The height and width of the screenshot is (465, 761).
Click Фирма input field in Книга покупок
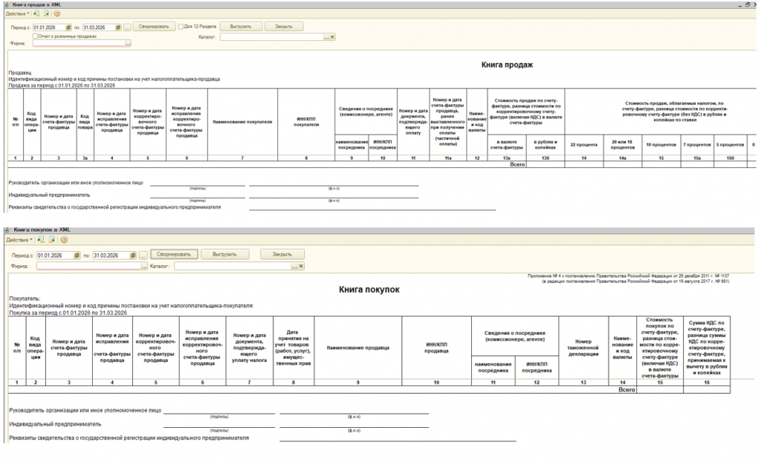(x=89, y=266)
